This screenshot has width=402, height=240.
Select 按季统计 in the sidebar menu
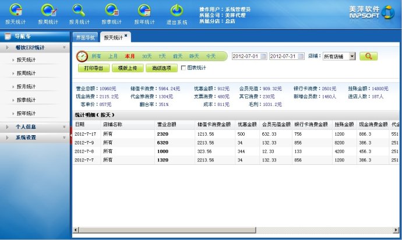click(26, 100)
